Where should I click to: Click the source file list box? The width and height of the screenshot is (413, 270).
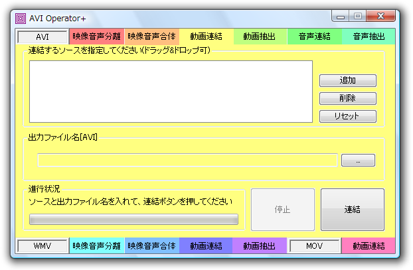(171, 92)
